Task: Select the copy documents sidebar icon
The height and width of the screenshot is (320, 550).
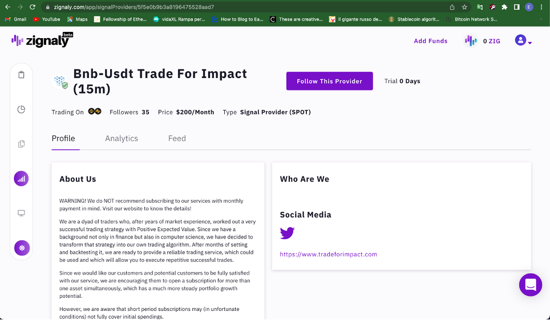Action: click(x=22, y=144)
